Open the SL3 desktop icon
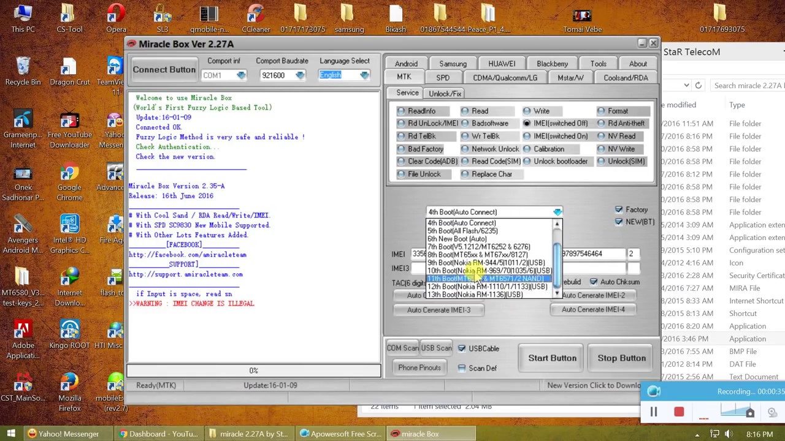The image size is (785, 441). pyautogui.click(x=163, y=18)
